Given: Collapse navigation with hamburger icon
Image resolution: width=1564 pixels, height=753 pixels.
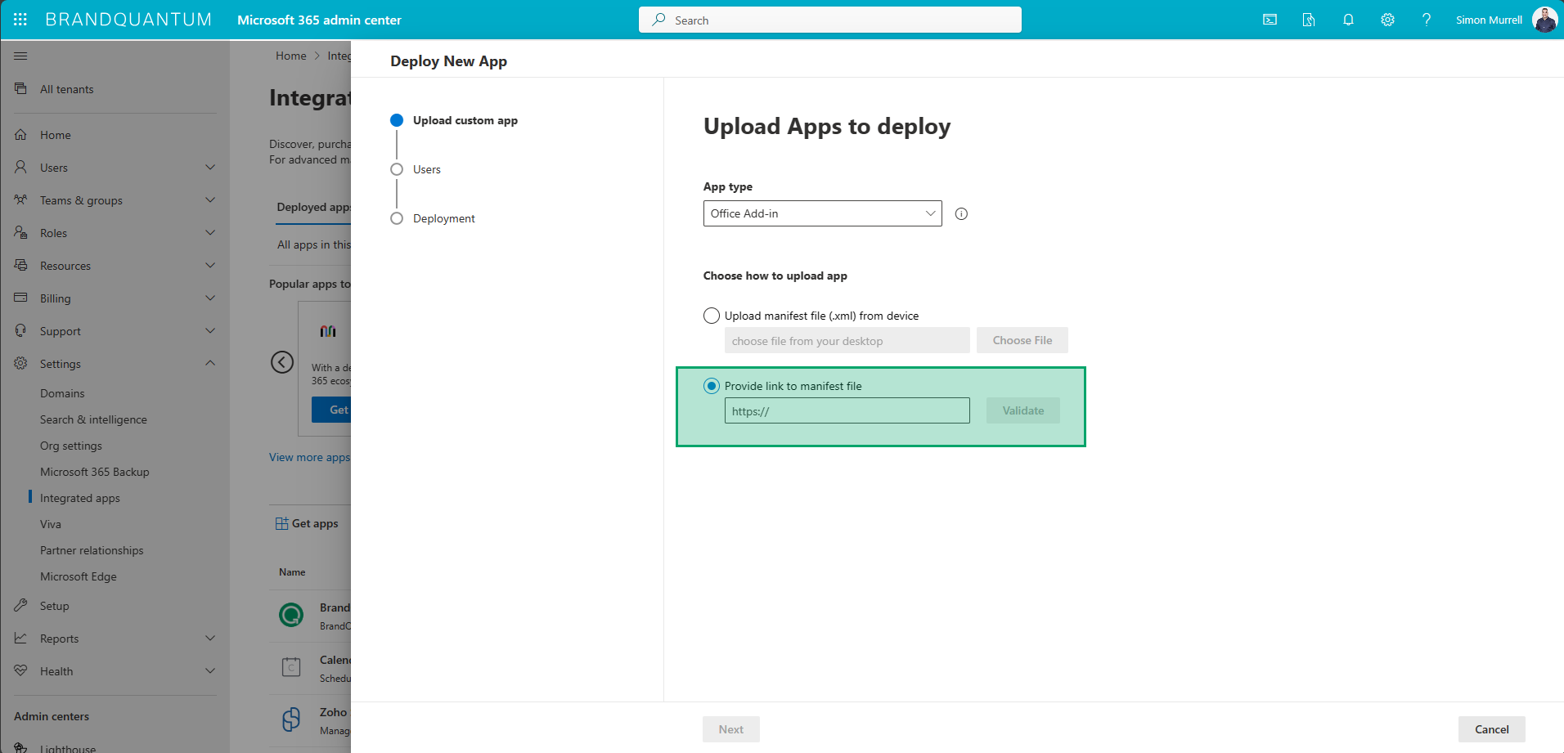Looking at the screenshot, I should click(20, 56).
